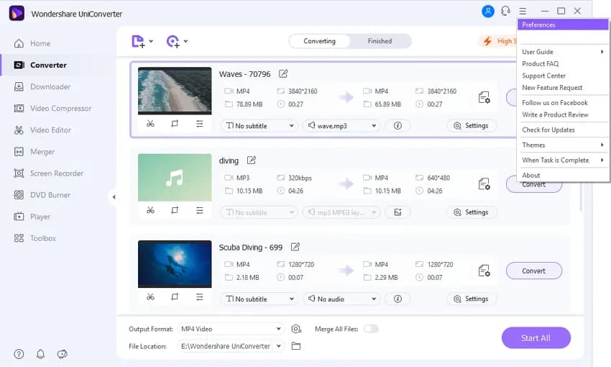The height and width of the screenshot is (367, 611).
Task: Open the user account icon in title bar
Action: (x=488, y=11)
